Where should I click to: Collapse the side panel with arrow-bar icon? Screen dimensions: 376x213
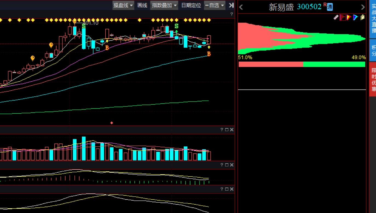click(231, 5)
